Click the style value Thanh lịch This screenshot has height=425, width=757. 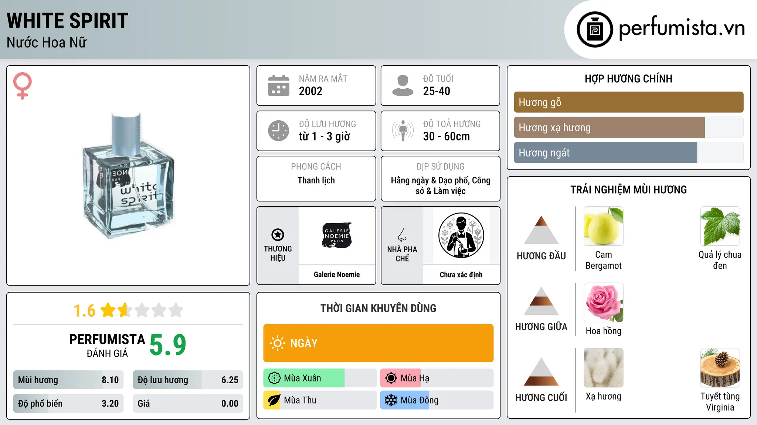coord(316,180)
